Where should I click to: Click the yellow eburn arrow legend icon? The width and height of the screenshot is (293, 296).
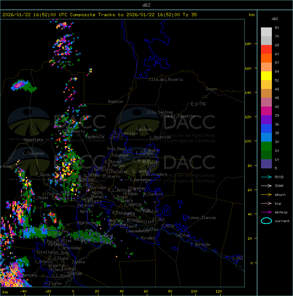point(266,195)
